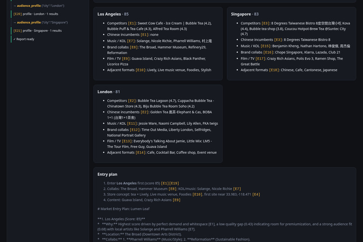Click 'Location: The Broad (Downtown Arts District)' line
This screenshot has width=363, height=242.
[x=140, y=234]
